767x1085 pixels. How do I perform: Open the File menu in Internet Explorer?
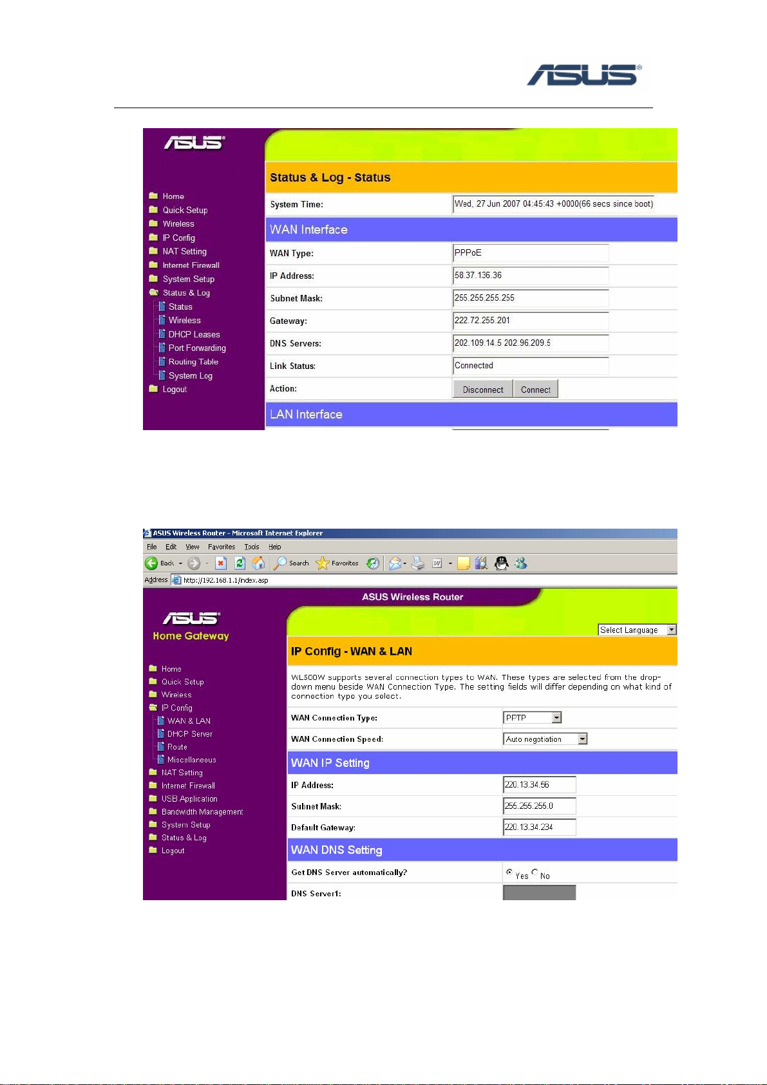point(152,547)
